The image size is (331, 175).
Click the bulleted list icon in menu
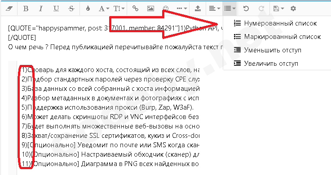237,37
